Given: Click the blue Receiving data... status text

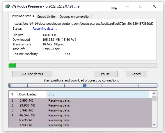Looking at the screenshot, I should 45,29.
